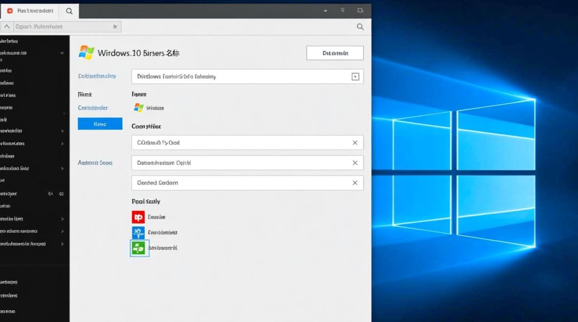The image size is (578, 322).
Task: Collapse the sidebar section with the down chevron
Action: (x=62, y=53)
